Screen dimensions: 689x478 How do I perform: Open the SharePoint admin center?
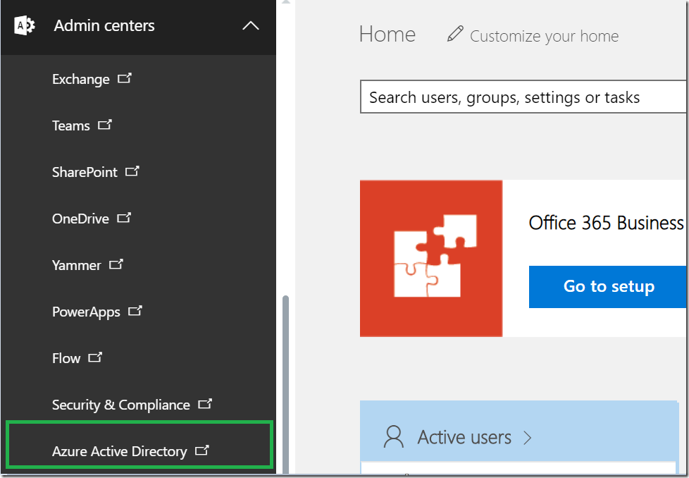click(x=85, y=172)
